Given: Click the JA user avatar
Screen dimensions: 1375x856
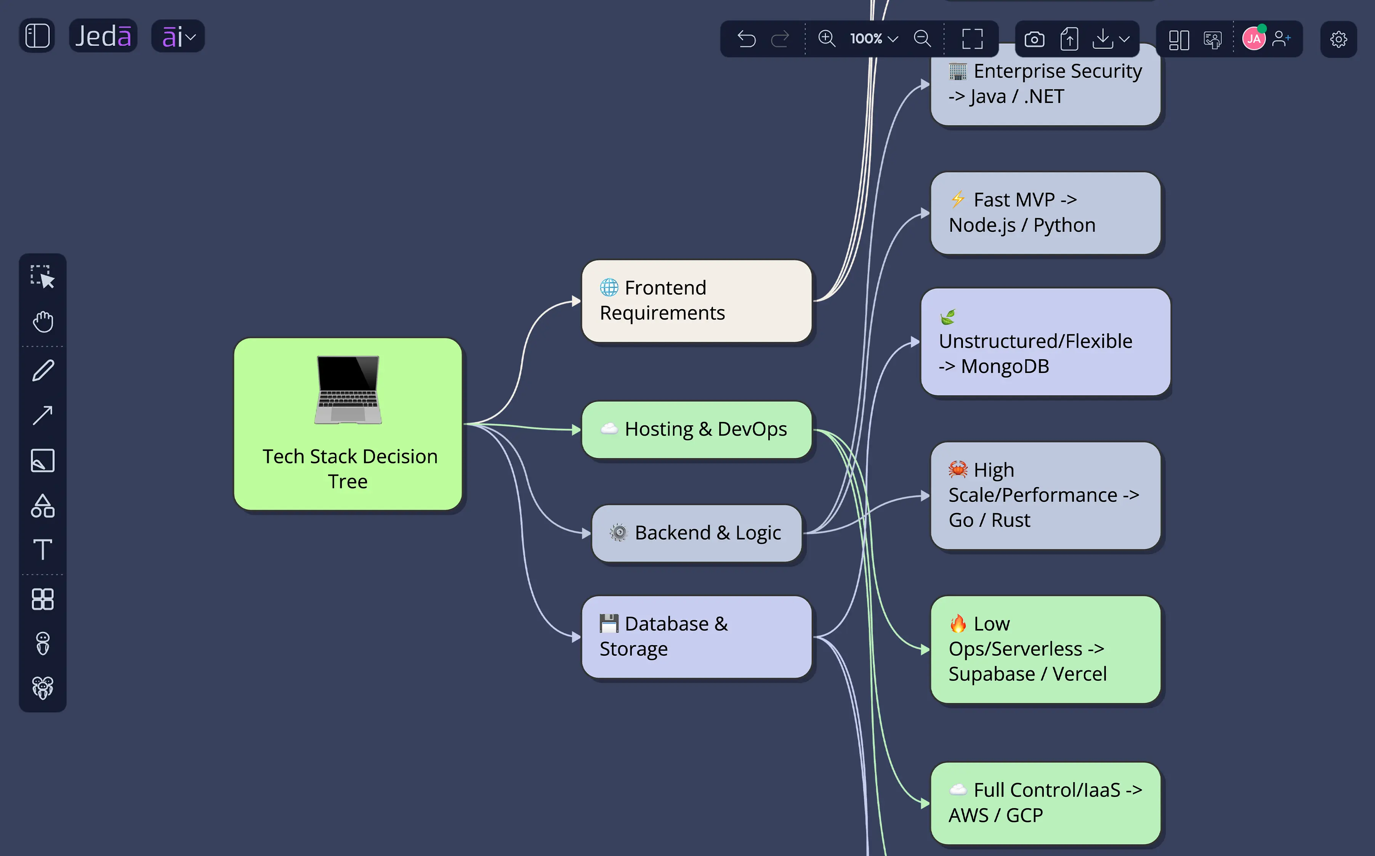Looking at the screenshot, I should pyautogui.click(x=1254, y=38).
